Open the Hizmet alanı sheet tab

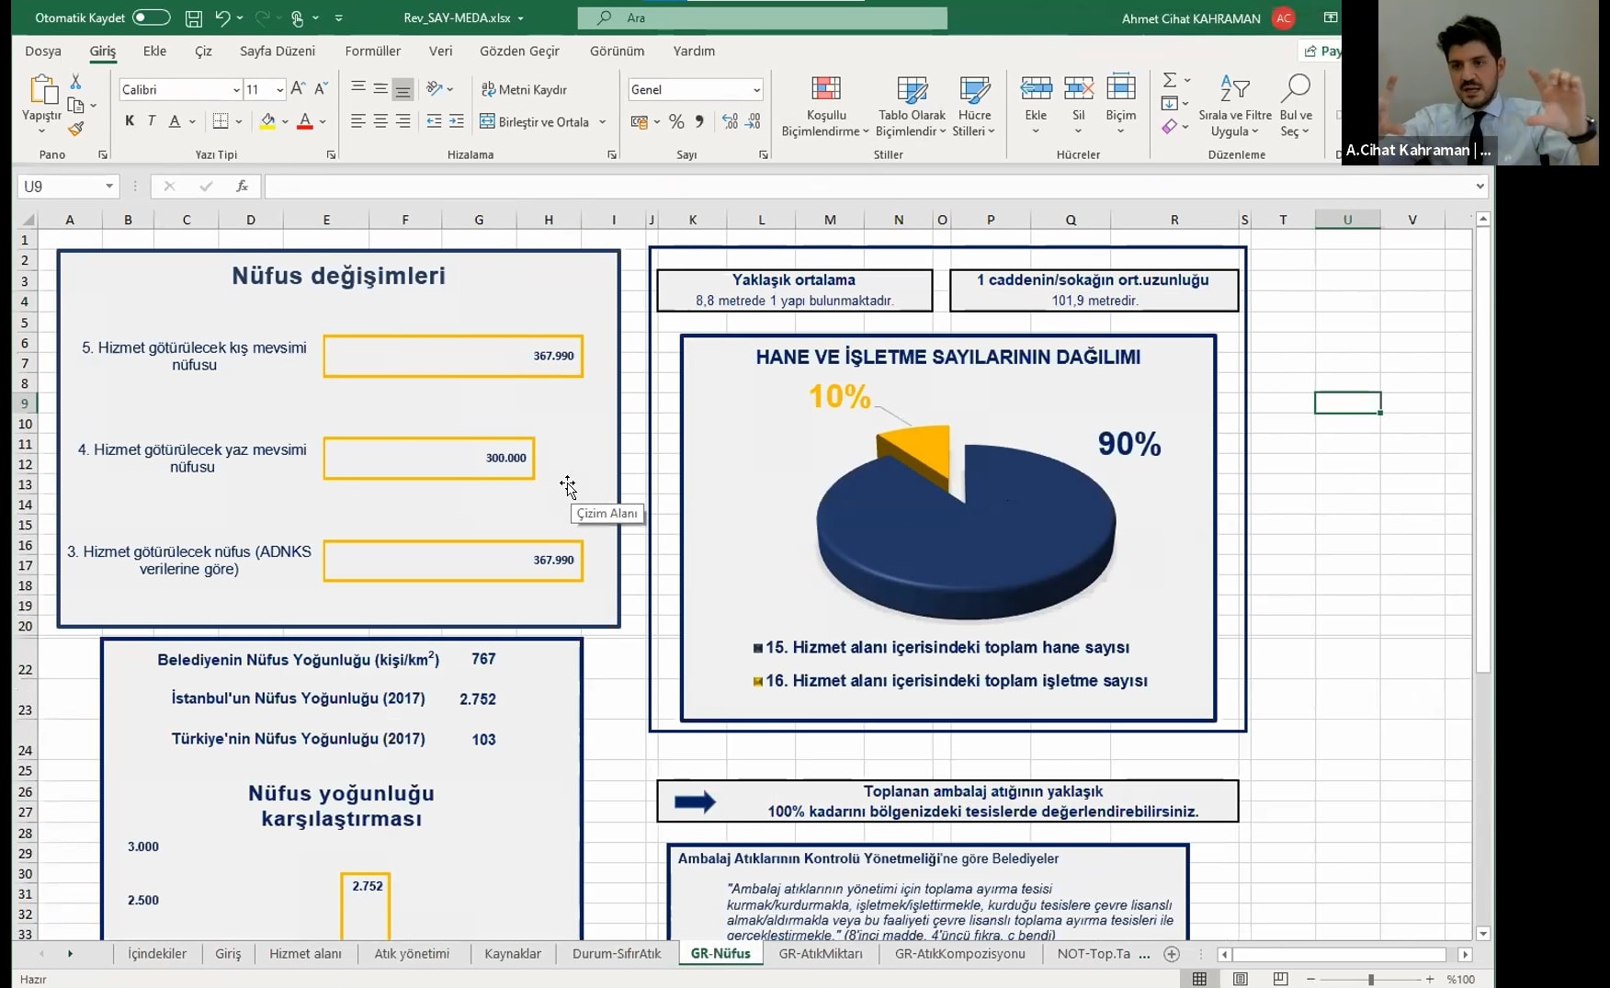tap(305, 954)
